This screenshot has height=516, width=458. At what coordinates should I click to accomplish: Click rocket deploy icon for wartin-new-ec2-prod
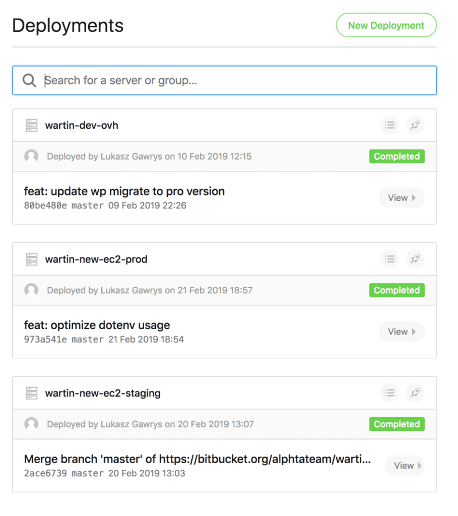click(415, 259)
